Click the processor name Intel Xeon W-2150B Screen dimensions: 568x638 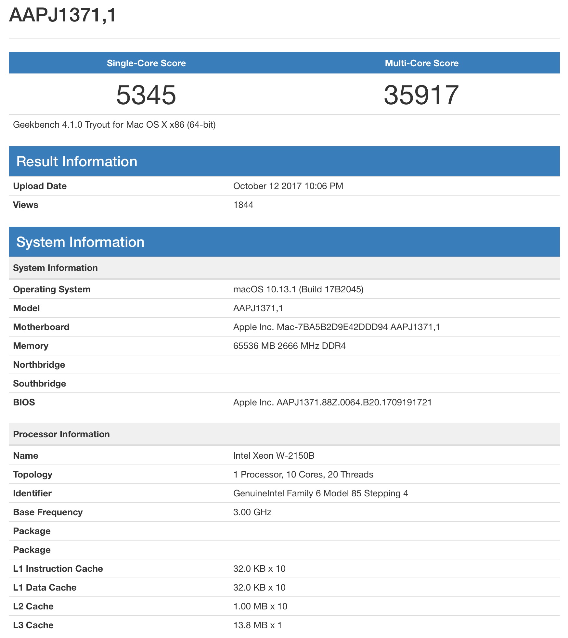(274, 455)
